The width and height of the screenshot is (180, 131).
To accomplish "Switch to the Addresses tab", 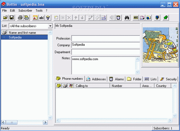I will (x=96, y=79).
